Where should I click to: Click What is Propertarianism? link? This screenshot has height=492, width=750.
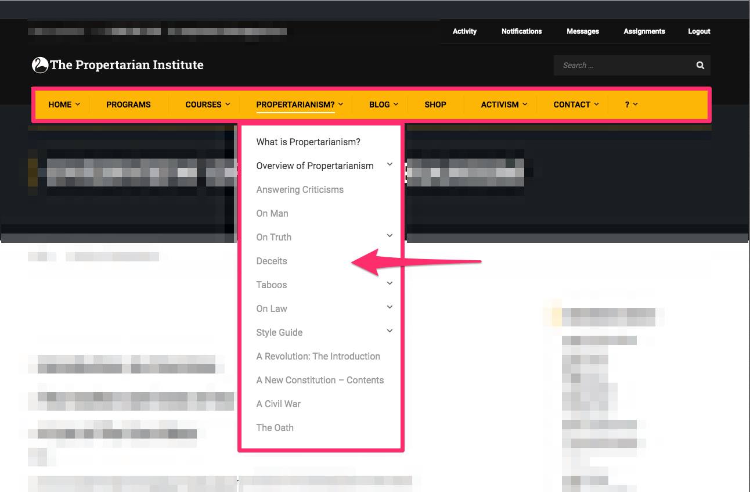tap(308, 142)
